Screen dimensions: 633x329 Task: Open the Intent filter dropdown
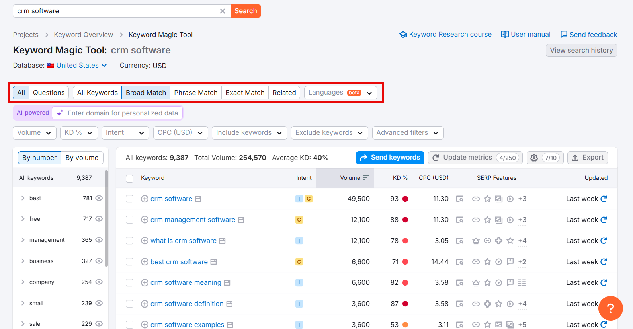[125, 133]
